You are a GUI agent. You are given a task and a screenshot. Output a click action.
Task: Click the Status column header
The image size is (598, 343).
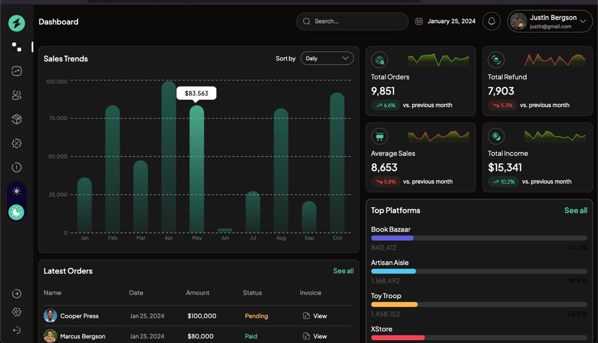point(252,293)
